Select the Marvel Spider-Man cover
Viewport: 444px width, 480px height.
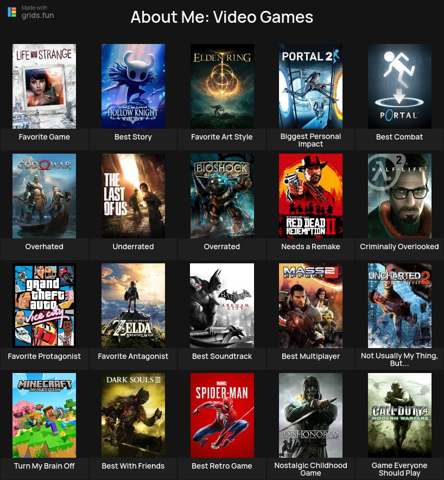[x=222, y=415]
